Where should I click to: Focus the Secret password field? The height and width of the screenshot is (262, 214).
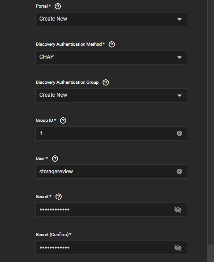pyautogui.click(x=105, y=210)
